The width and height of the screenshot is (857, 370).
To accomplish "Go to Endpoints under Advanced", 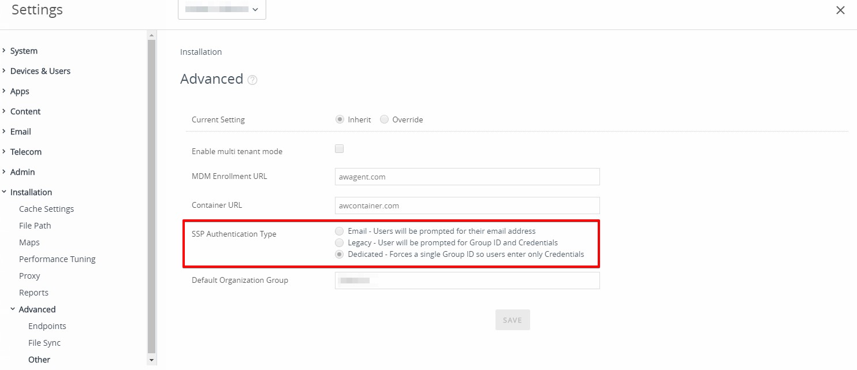I will [47, 326].
